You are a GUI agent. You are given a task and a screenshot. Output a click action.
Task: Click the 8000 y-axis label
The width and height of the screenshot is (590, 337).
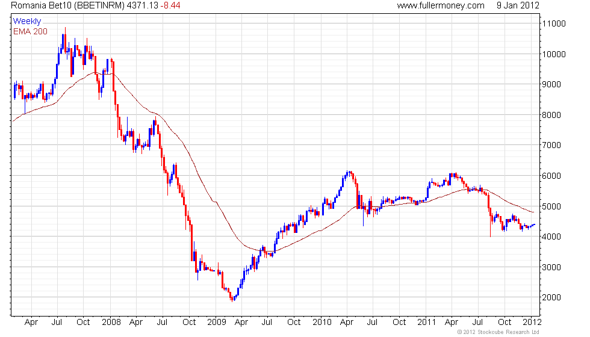point(551,115)
